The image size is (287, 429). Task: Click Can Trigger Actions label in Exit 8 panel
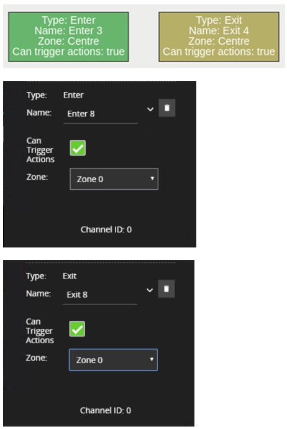point(40,331)
